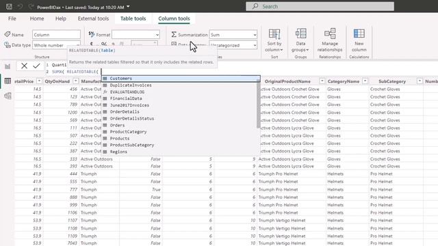Image resolution: width=438 pixels, height=246 pixels.
Task: Open the title bar file name dropdown arrow
Action: pyautogui.click(x=128, y=7)
